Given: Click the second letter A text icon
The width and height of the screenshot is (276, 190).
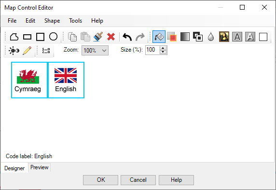Looking at the screenshot, I should [250, 37].
